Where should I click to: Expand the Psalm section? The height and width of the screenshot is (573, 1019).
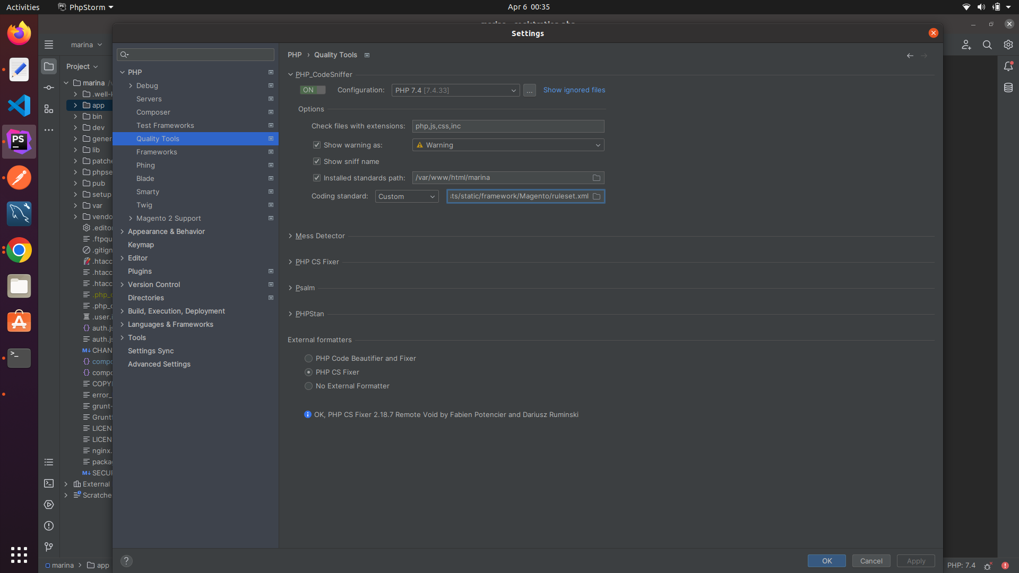290,288
